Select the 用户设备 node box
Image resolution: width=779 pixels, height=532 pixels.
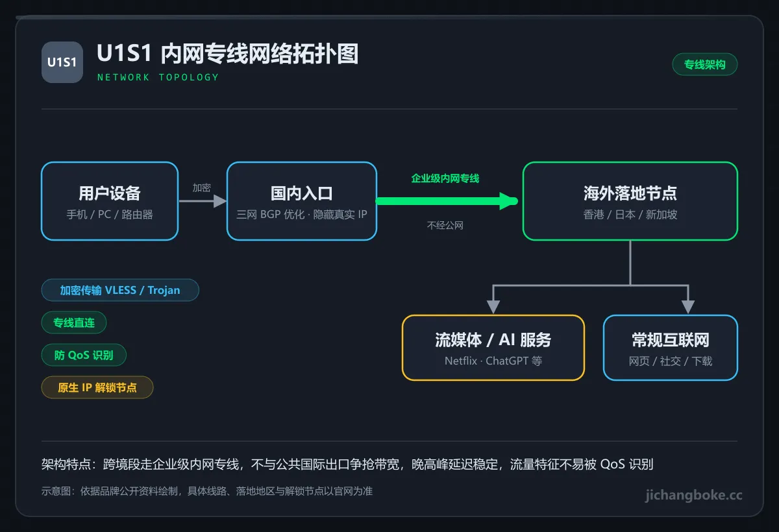[110, 201]
